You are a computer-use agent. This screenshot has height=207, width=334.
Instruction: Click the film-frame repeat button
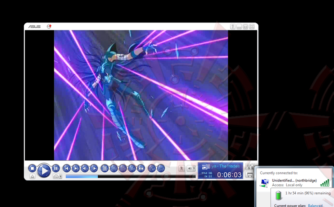point(141,169)
